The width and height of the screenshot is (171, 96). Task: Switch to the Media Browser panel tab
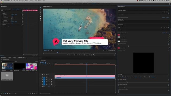click(x=3, y=58)
